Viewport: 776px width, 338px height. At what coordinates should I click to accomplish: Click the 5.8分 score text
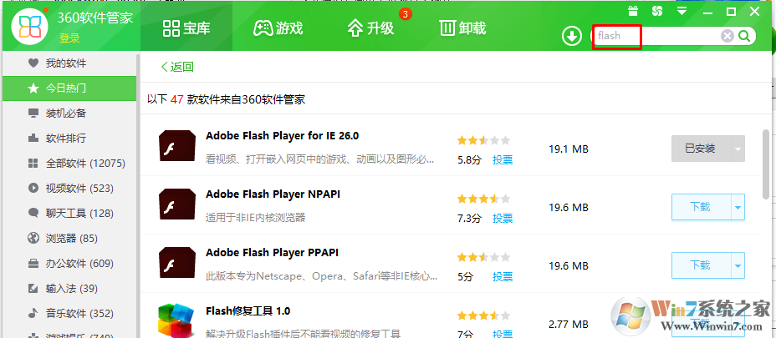click(x=469, y=160)
